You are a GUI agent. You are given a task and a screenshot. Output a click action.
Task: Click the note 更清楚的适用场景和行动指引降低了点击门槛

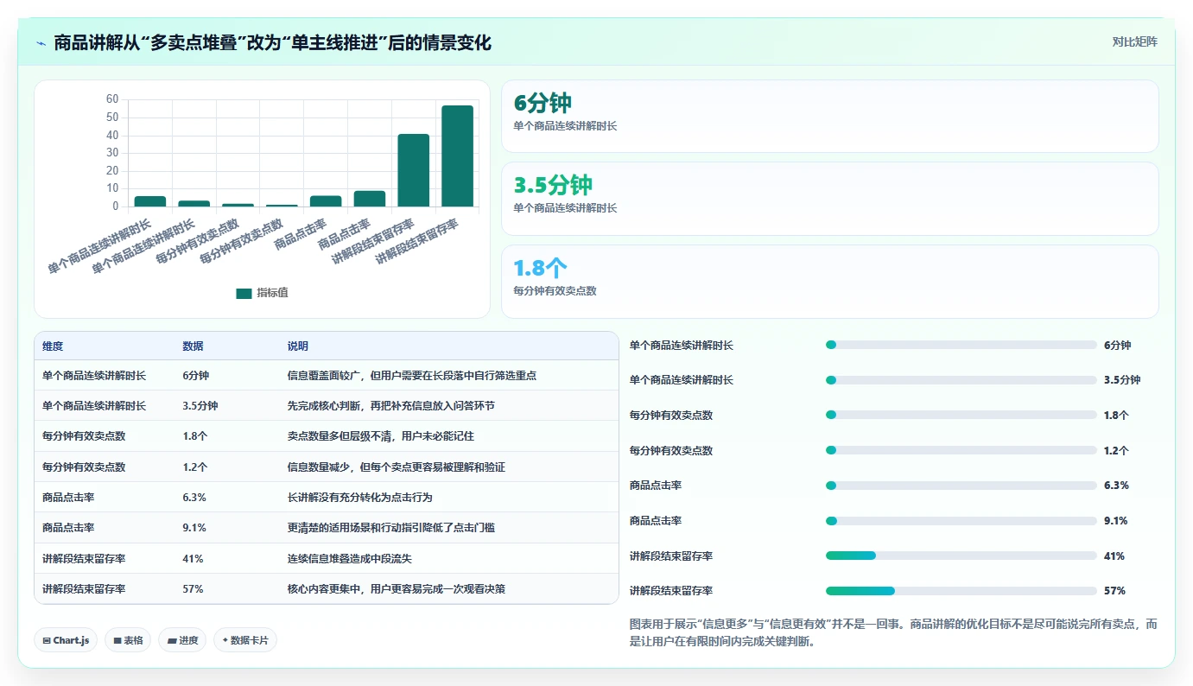390,528
